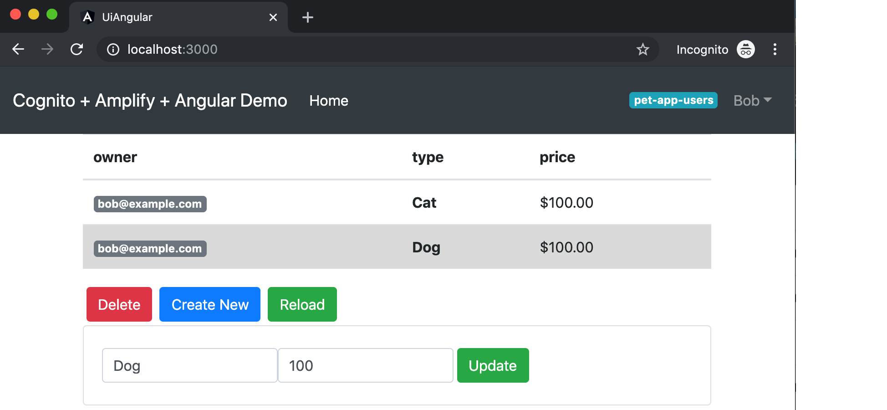Screen dimensions: 887x410
Task: Switch to the UiAngular browser tab
Action: point(178,17)
